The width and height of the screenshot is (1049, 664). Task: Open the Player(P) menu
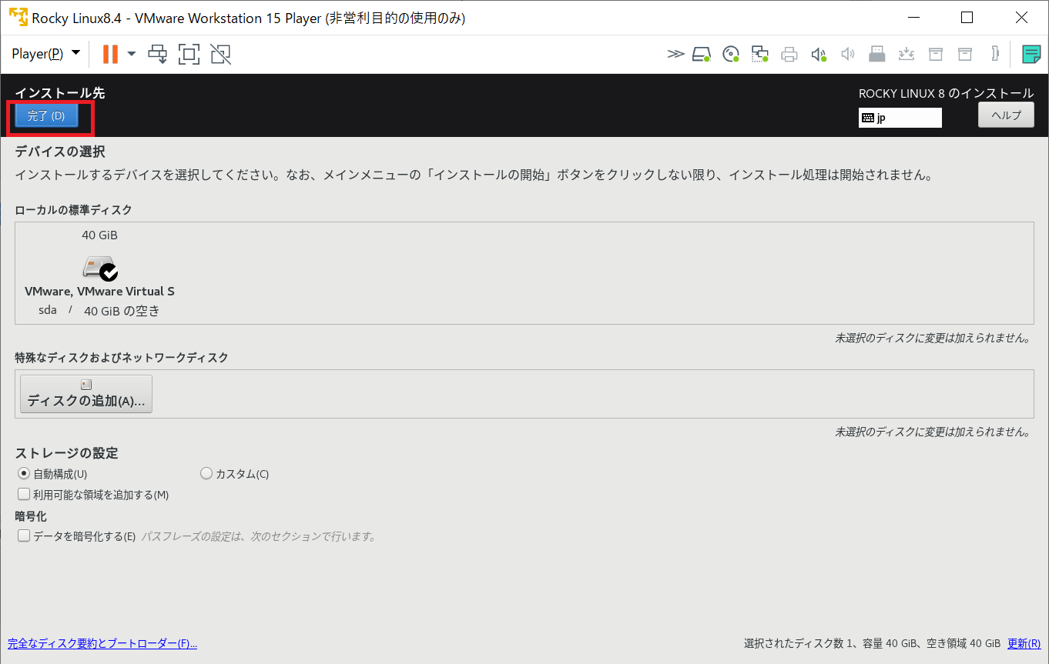point(45,54)
